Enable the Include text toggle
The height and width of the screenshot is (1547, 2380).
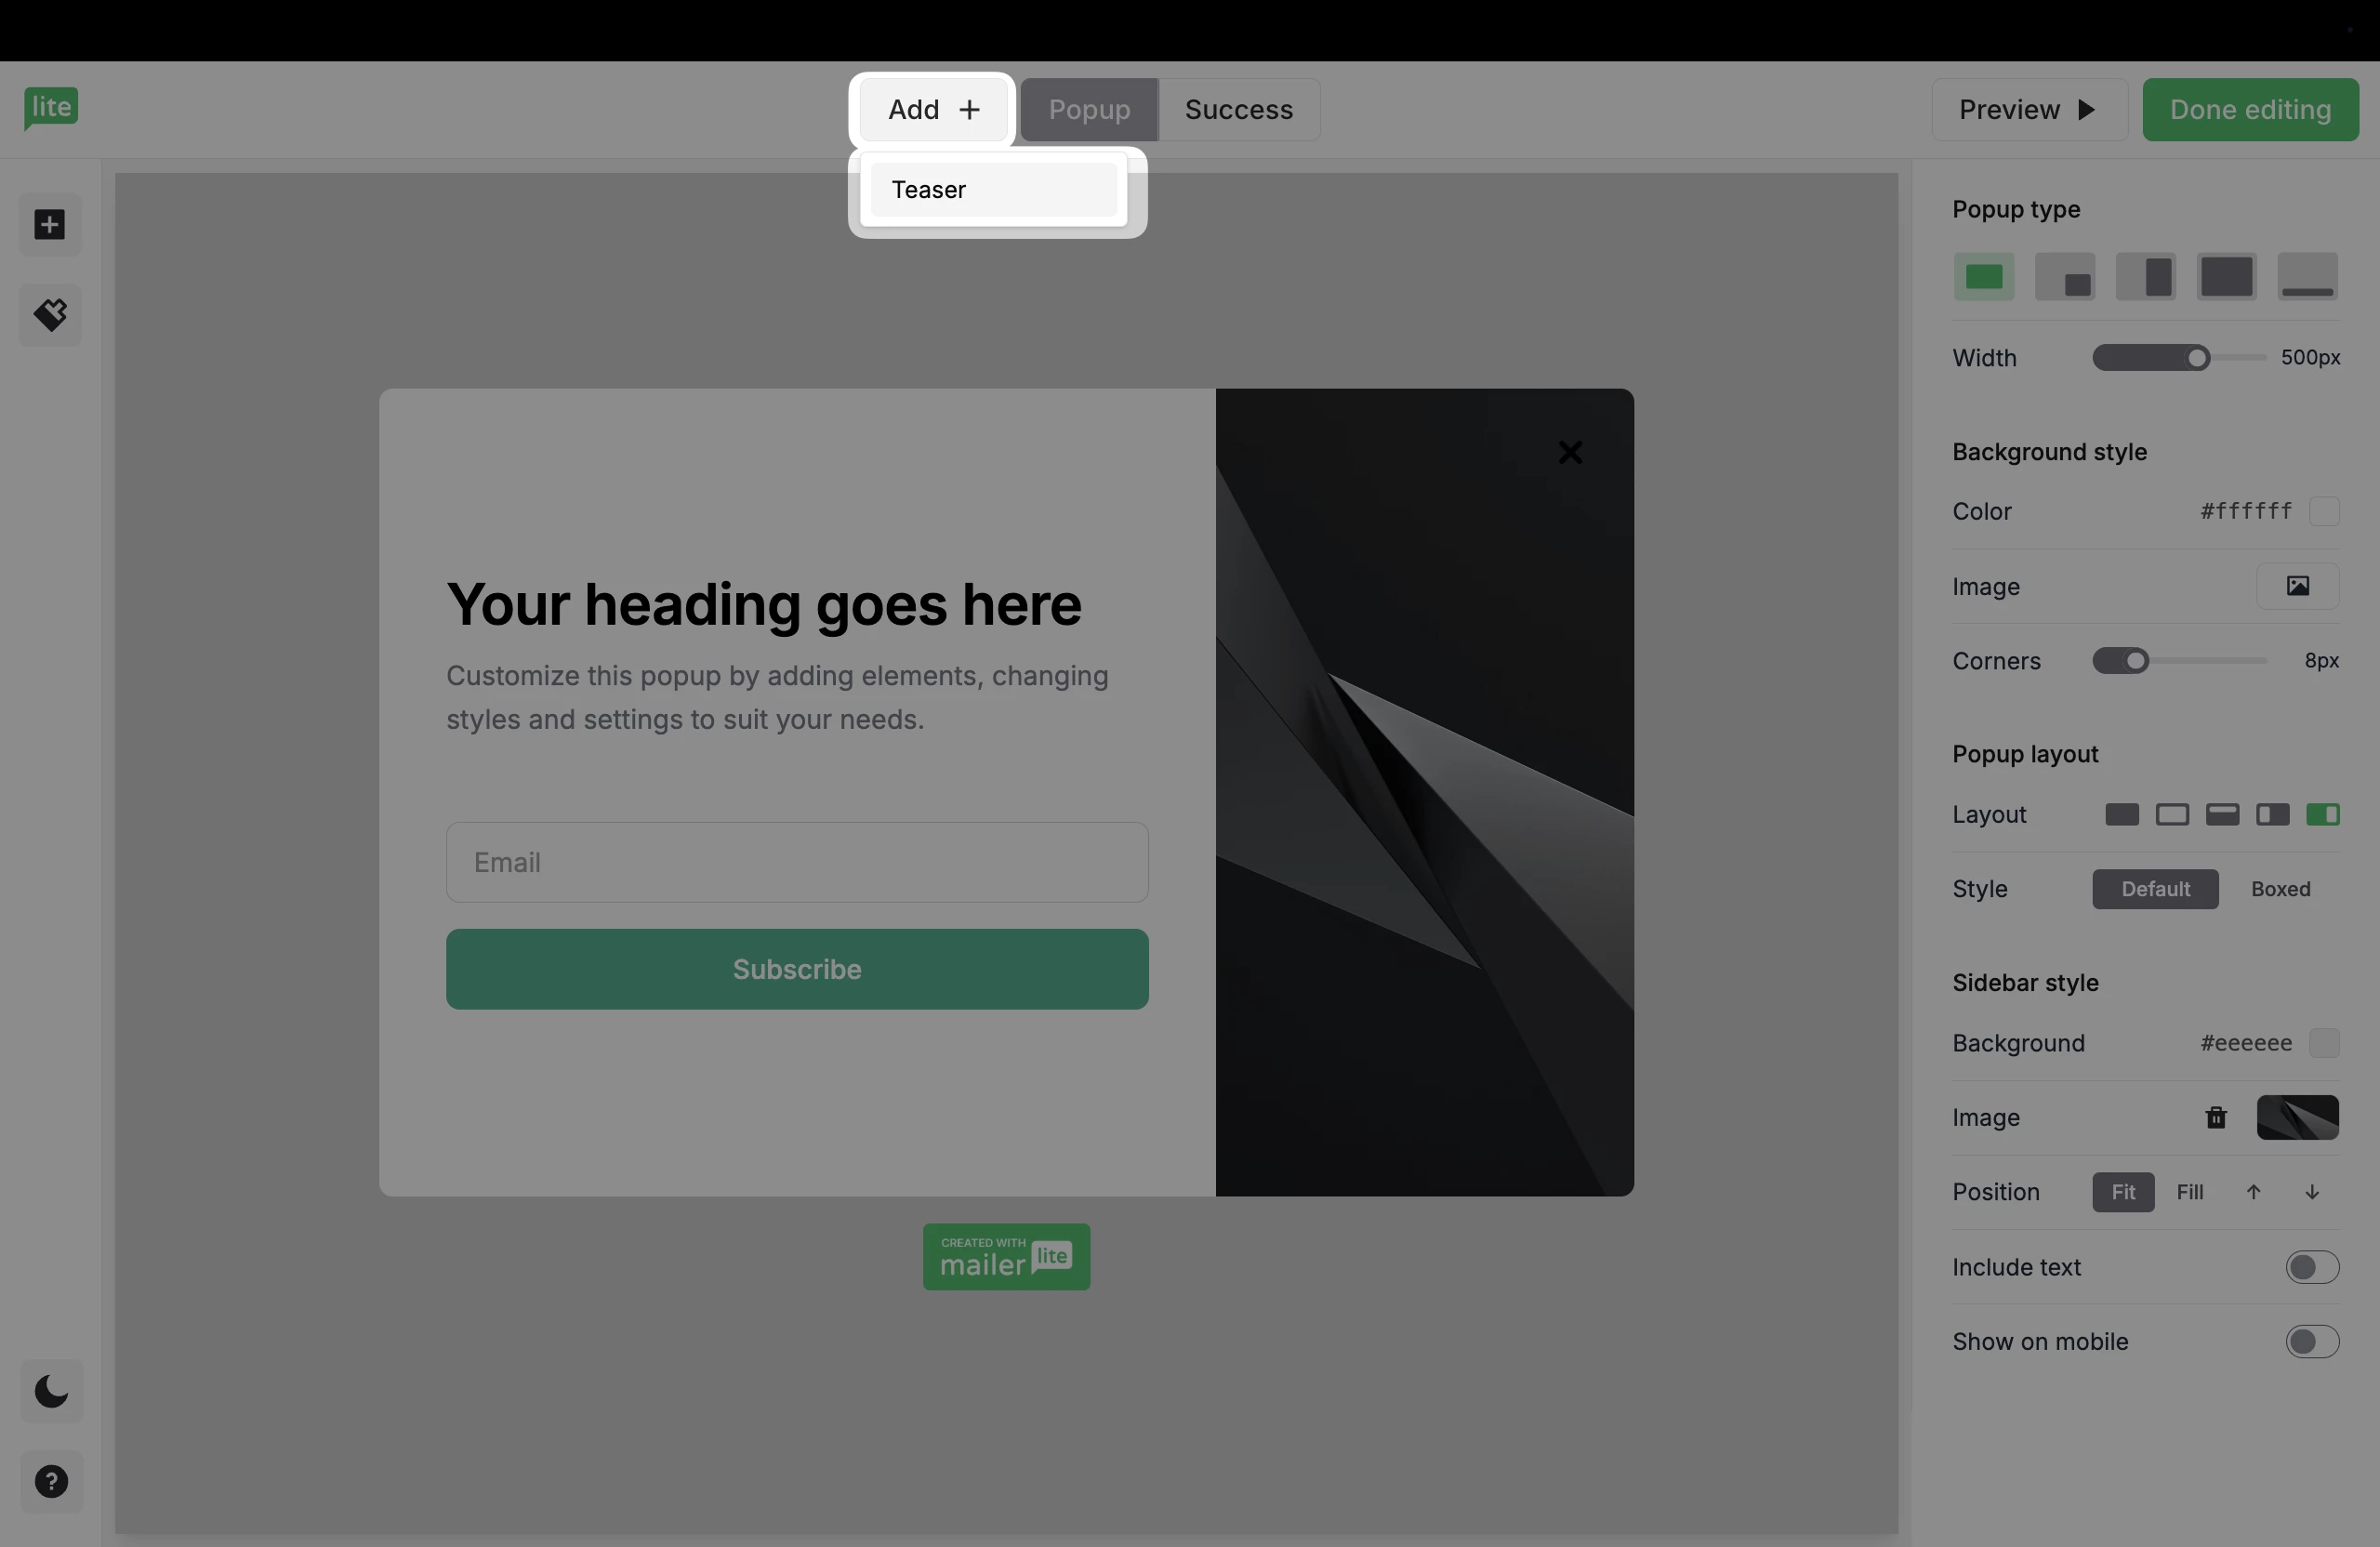tap(2311, 1267)
